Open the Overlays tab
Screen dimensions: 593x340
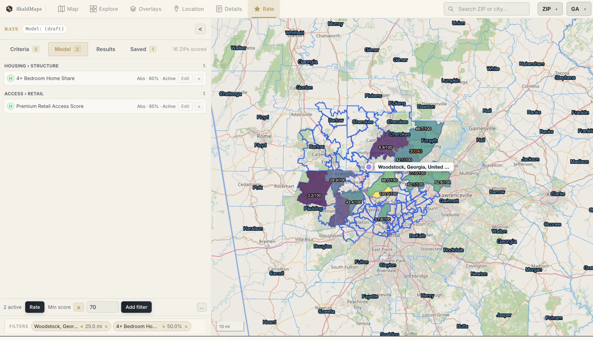pos(146,9)
